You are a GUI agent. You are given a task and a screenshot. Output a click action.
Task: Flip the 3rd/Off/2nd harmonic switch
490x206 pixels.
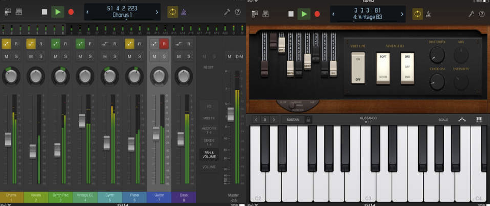407,68
